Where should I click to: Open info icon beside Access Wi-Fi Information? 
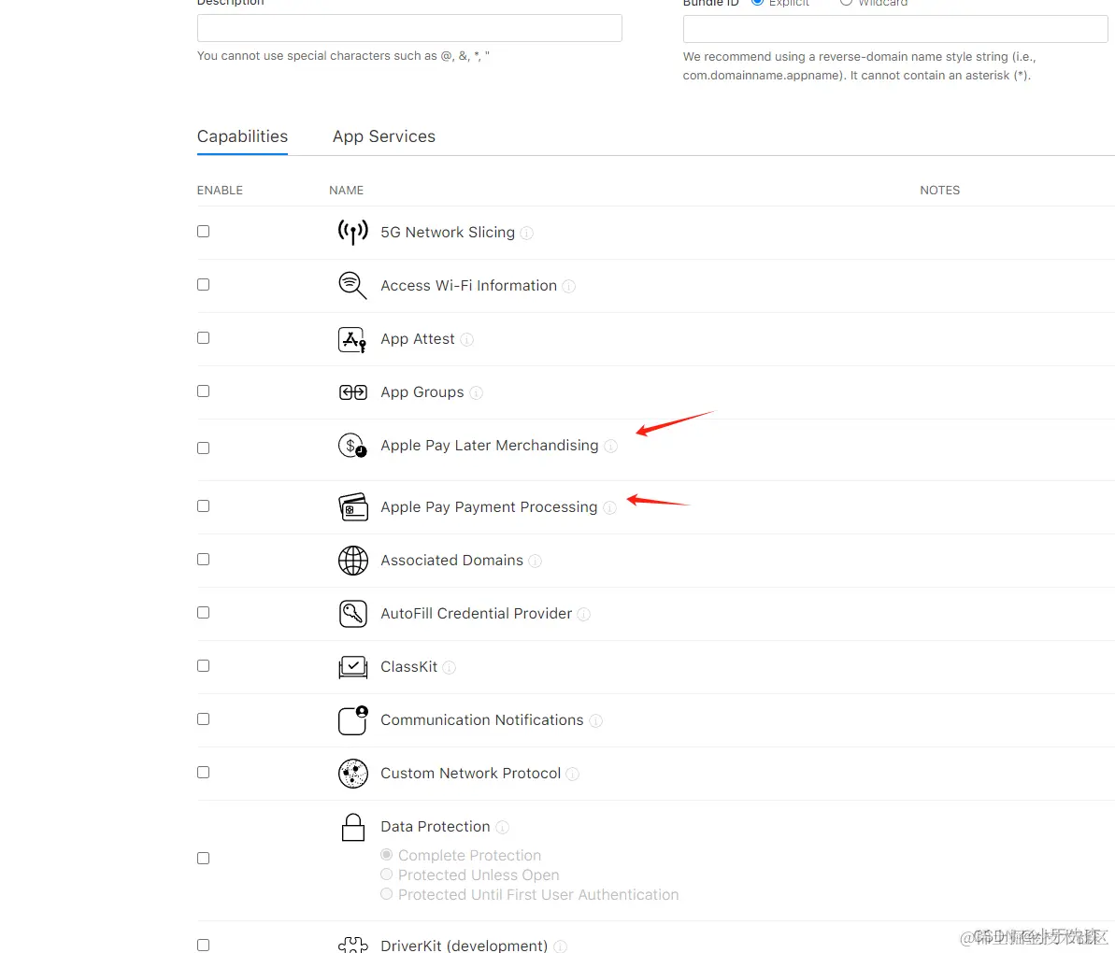(x=569, y=287)
